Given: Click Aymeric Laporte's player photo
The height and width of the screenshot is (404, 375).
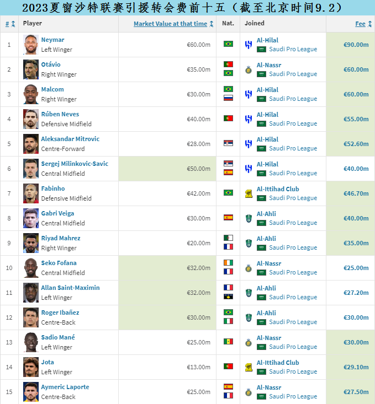Looking at the screenshot, I should 31,391.
